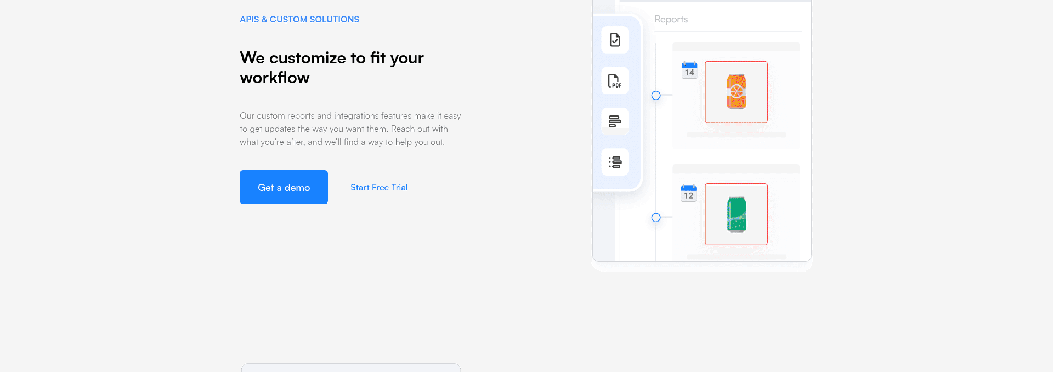This screenshot has height=372, width=1053.
Task: Click the horizontal bars icon in sidebar
Action: click(x=615, y=121)
